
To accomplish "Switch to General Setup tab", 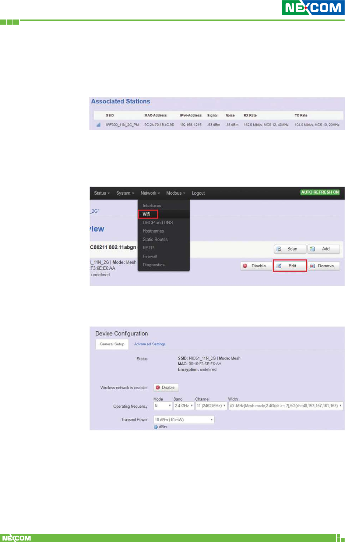I will tap(112, 344).
